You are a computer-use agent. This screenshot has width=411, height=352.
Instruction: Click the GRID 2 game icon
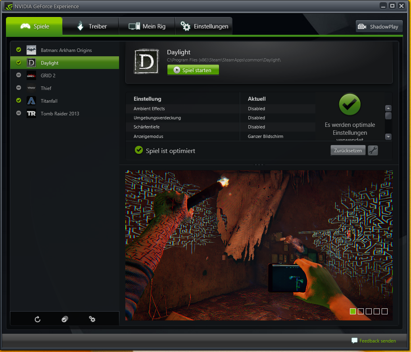point(31,75)
